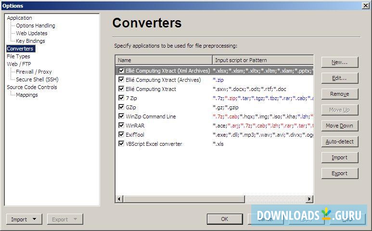
Task: Toggle the ExifTool converter checkbox
Action: tap(121, 134)
